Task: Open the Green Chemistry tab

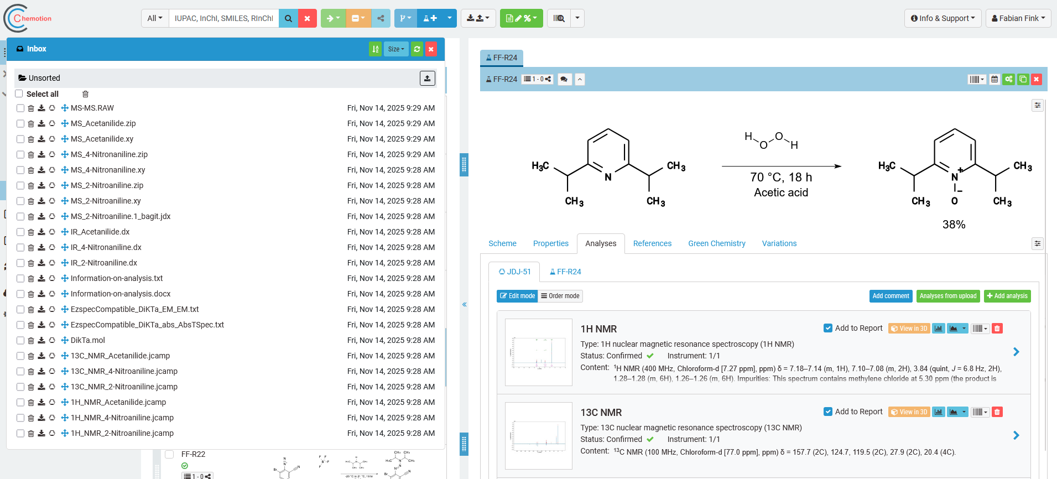Action: [x=716, y=243]
